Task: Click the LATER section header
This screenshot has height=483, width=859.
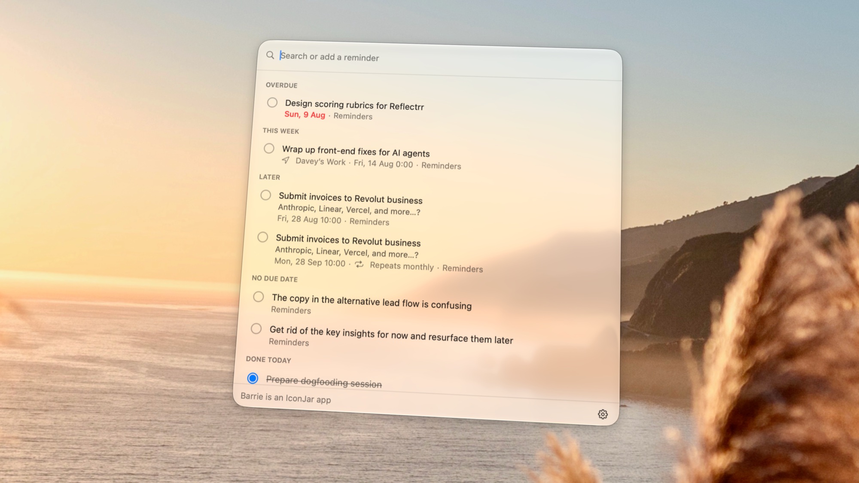Action: click(270, 177)
